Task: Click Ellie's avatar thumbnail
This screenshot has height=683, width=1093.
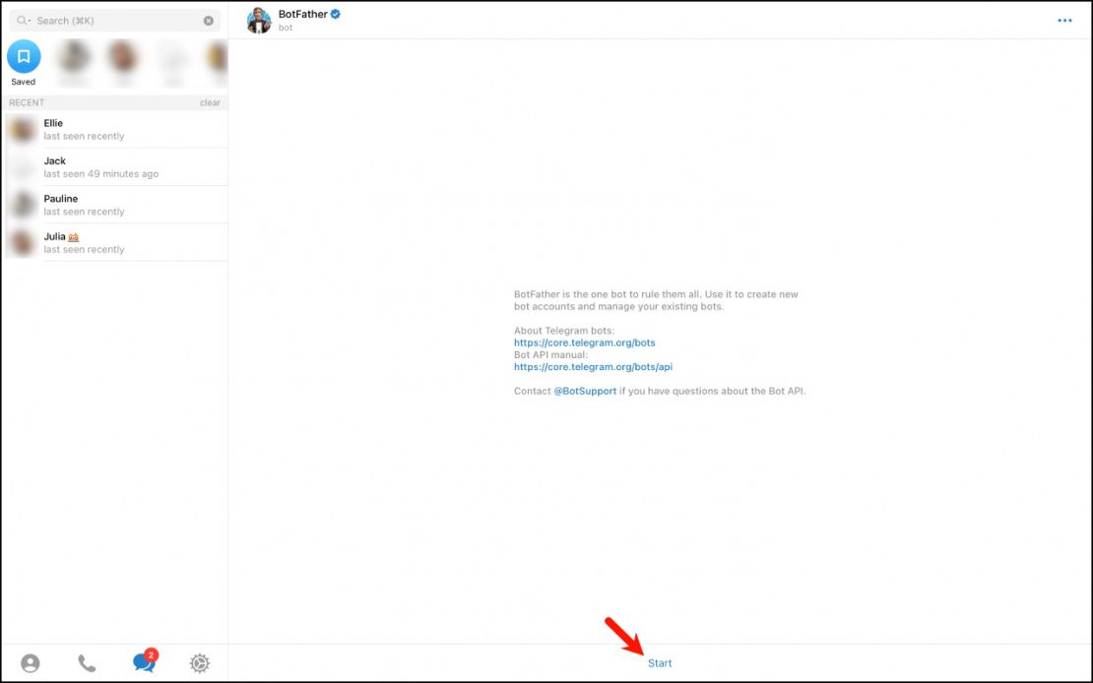Action: pyautogui.click(x=23, y=129)
